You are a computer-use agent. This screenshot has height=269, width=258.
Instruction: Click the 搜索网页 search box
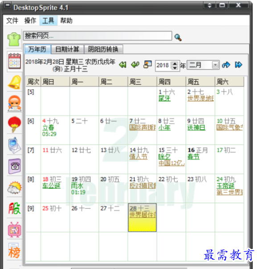point(98,36)
